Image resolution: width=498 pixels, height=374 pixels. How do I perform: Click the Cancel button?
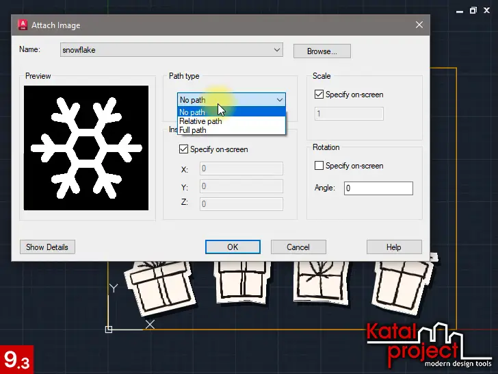[x=298, y=247]
